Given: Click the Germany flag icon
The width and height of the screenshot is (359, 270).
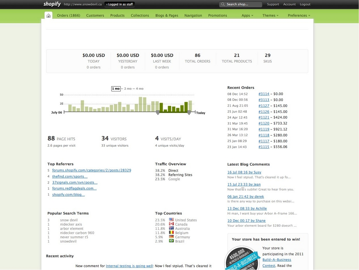Looking at the screenshot, I should point(171,237).
